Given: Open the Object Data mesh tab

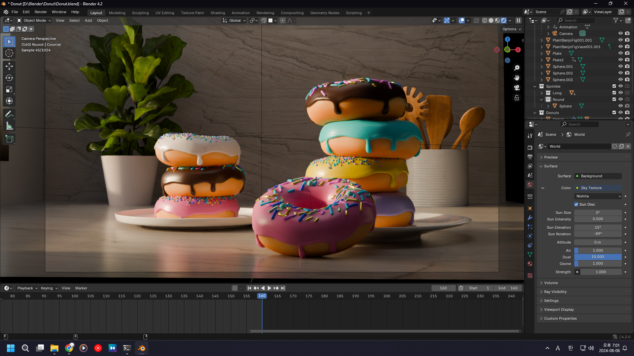Looking at the screenshot, I should (x=530, y=254).
